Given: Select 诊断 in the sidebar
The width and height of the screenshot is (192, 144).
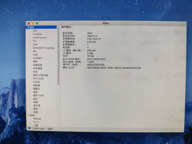Looking at the screenshot, I should click(36, 102).
